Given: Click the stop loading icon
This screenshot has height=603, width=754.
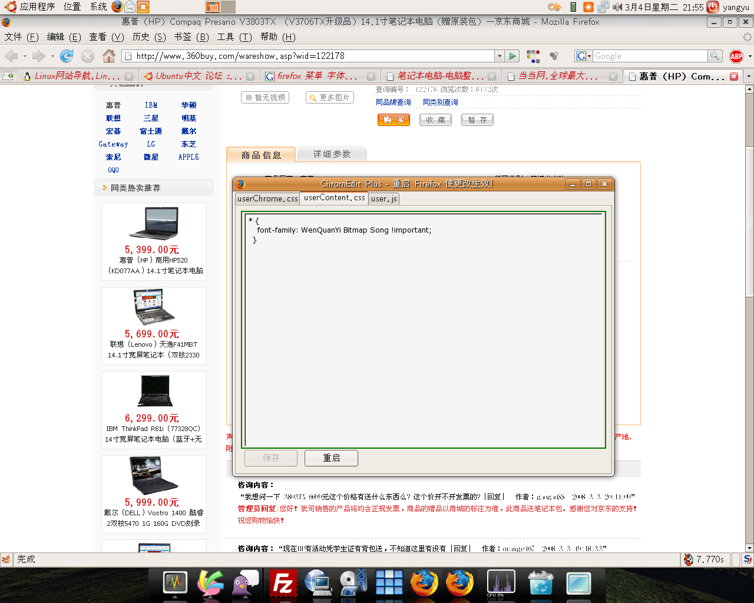Looking at the screenshot, I should [x=88, y=56].
